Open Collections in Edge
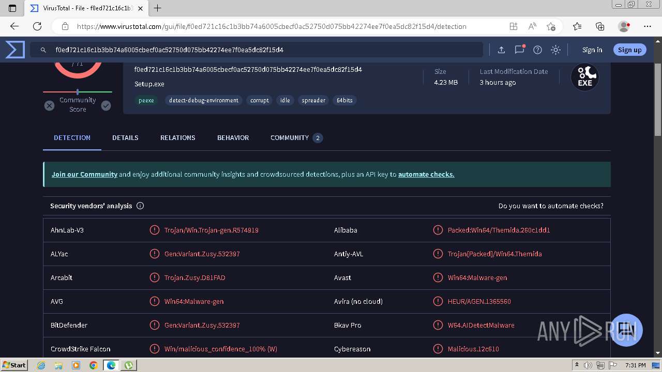The height and width of the screenshot is (372, 662). (600, 26)
